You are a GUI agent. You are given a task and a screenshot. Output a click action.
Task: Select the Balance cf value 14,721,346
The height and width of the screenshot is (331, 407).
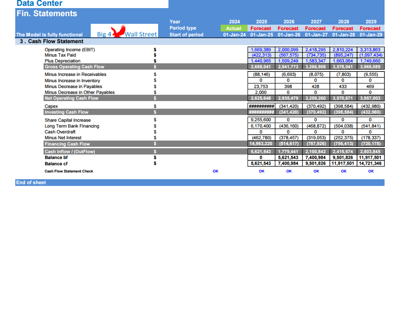(x=370, y=164)
